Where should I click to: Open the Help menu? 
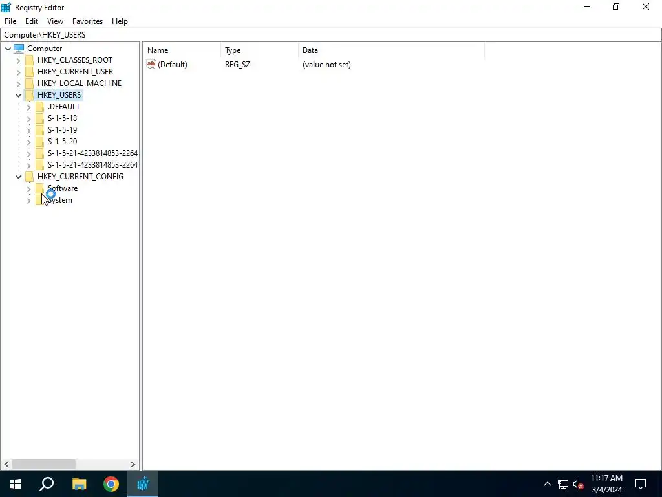pyautogui.click(x=120, y=21)
